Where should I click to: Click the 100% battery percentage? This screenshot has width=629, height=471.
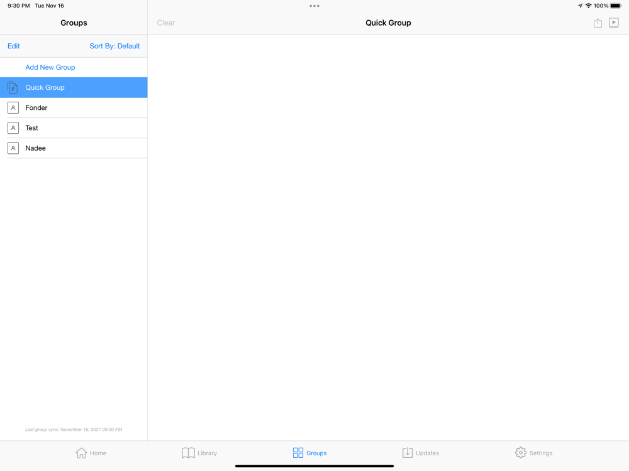click(601, 6)
